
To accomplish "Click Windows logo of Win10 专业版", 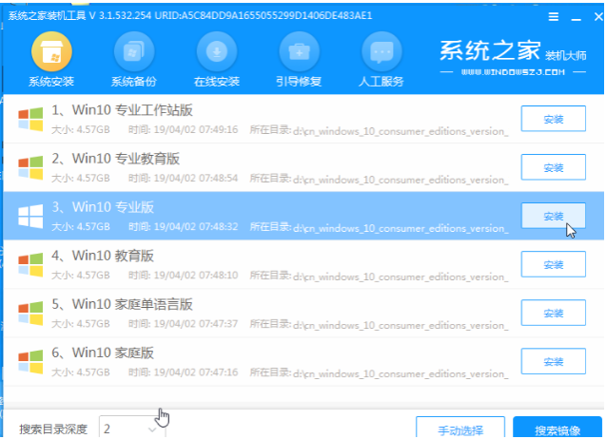I will pos(30,217).
